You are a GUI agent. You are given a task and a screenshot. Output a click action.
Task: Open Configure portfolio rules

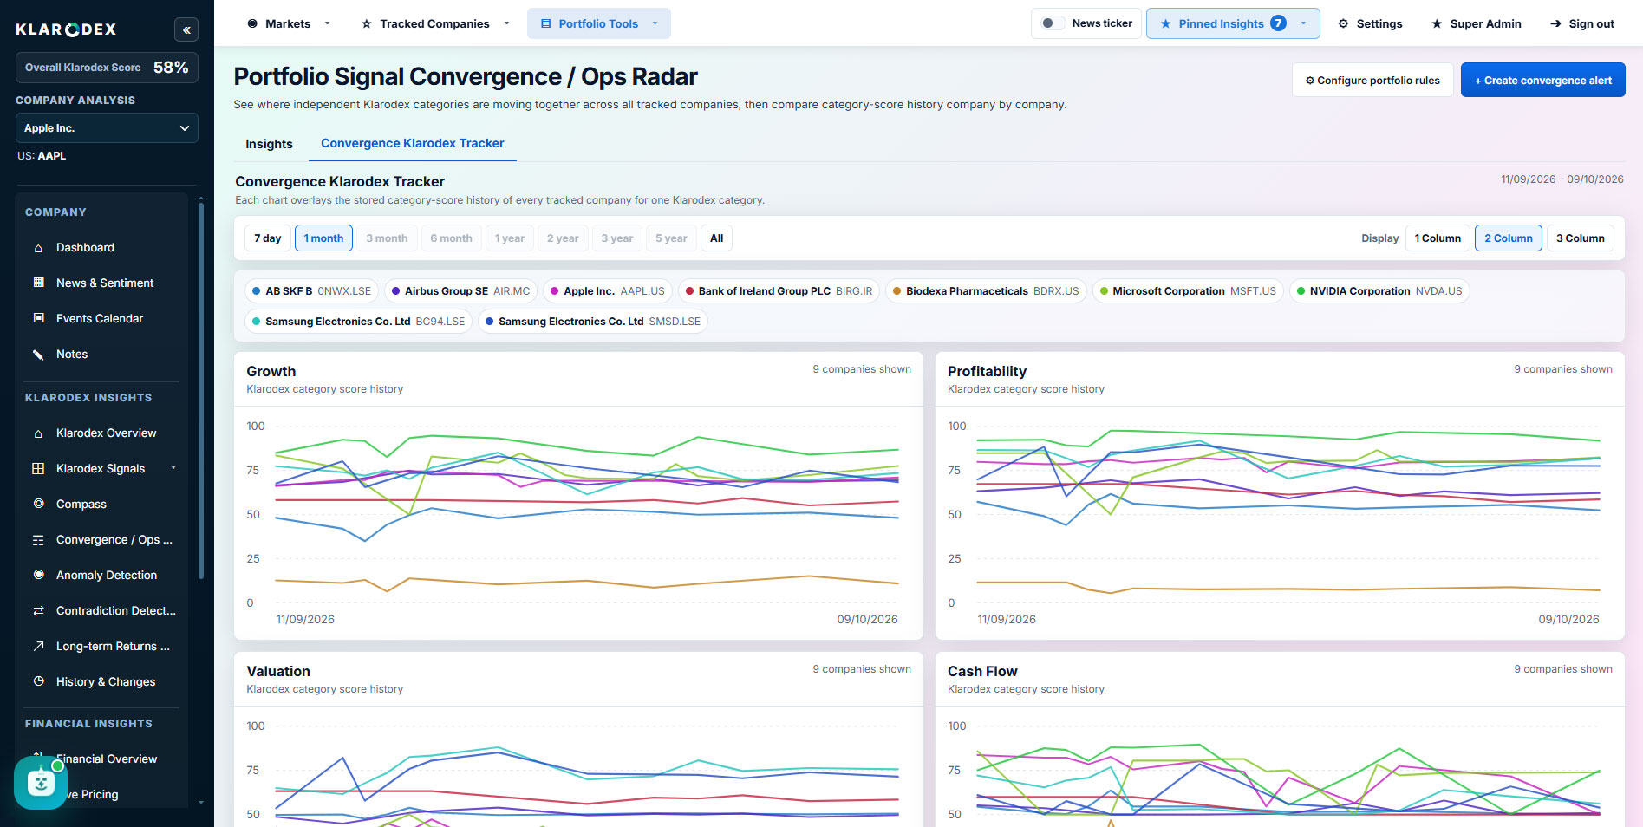1372,80
